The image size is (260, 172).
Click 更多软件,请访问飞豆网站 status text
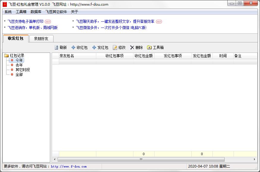(26, 166)
